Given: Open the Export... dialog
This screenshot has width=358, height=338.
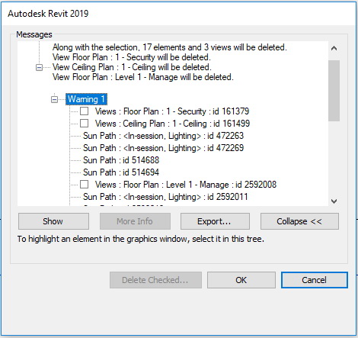Looking at the screenshot, I should 215,221.
